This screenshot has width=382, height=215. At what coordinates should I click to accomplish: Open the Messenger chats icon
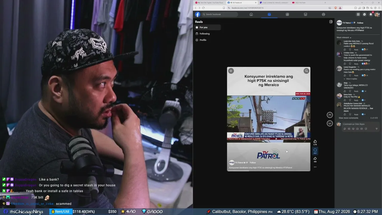(364, 14)
